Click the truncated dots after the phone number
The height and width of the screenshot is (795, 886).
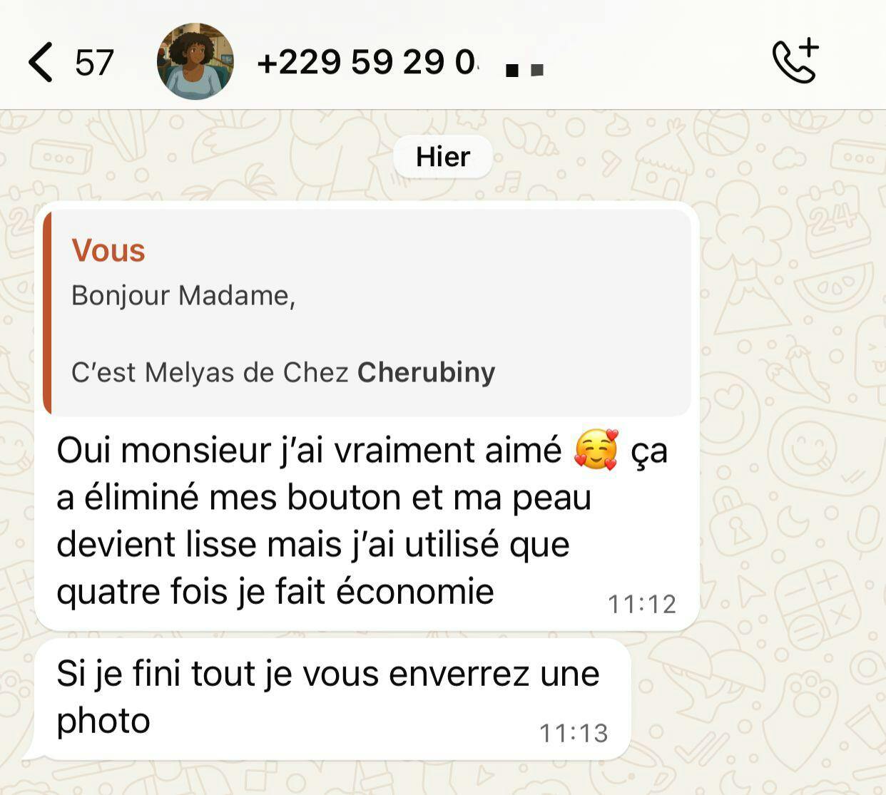pyautogui.click(x=524, y=70)
